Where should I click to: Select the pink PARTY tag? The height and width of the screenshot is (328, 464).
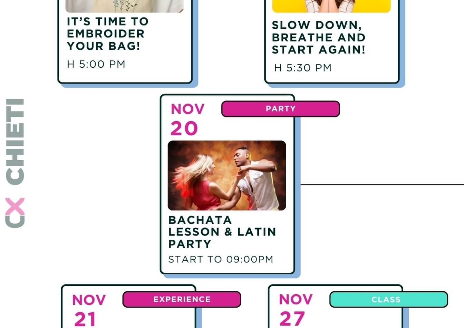pyautogui.click(x=280, y=109)
